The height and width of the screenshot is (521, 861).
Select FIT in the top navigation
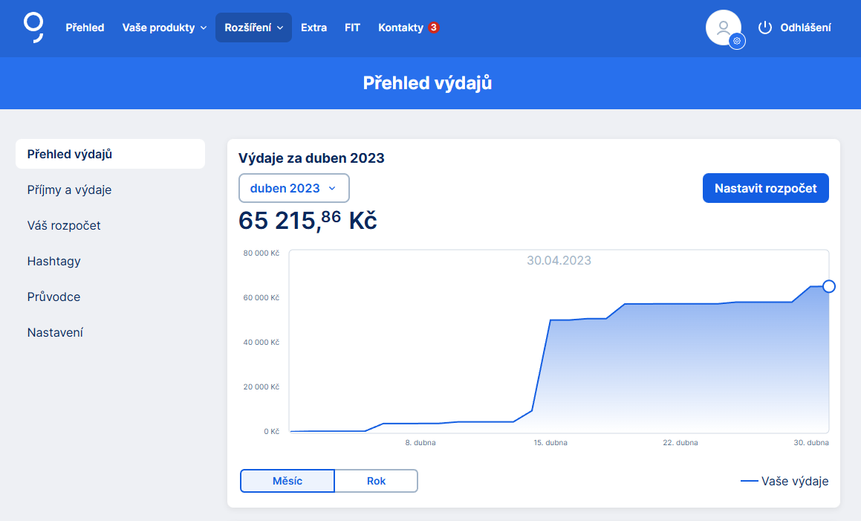tap(352, 27)
